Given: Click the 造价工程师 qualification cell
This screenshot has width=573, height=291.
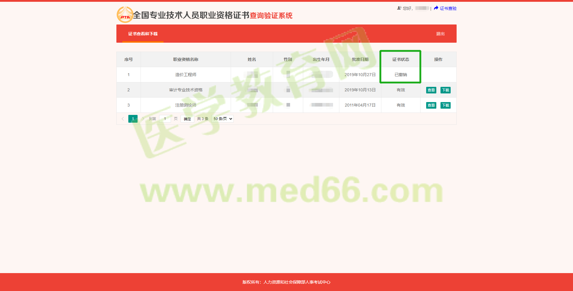Looking at the screenshot, I should [186, 75].
